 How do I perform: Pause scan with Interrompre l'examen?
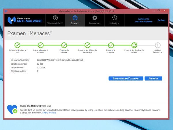pos(126,79)
